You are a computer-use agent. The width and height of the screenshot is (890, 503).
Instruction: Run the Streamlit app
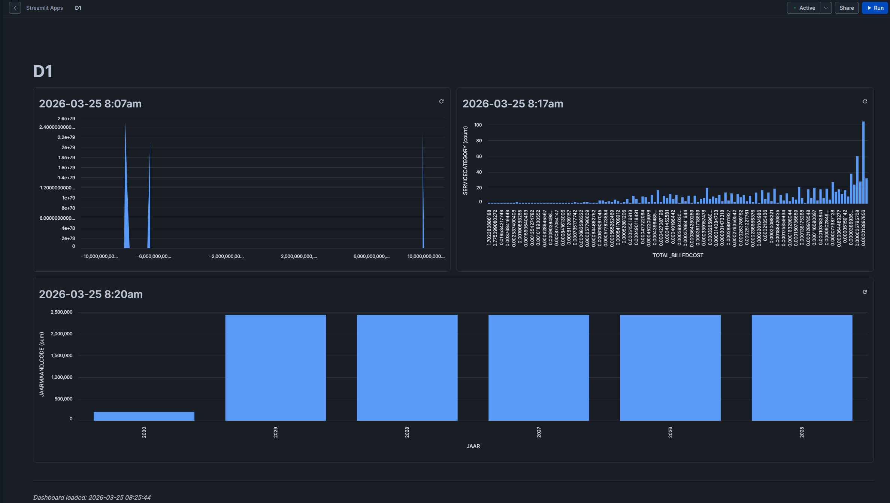point(875,8)
